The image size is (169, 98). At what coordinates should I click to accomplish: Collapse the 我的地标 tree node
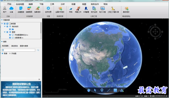coord(5,26)
